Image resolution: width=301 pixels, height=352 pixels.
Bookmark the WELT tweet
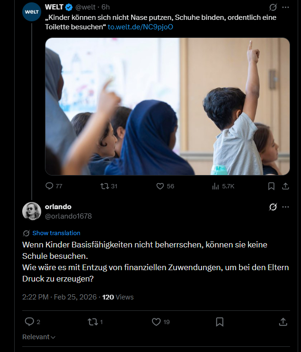[x=271, y=186]
